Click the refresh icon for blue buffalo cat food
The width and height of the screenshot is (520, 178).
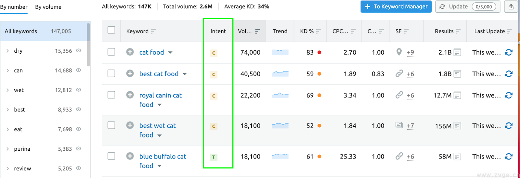[509, 157]
